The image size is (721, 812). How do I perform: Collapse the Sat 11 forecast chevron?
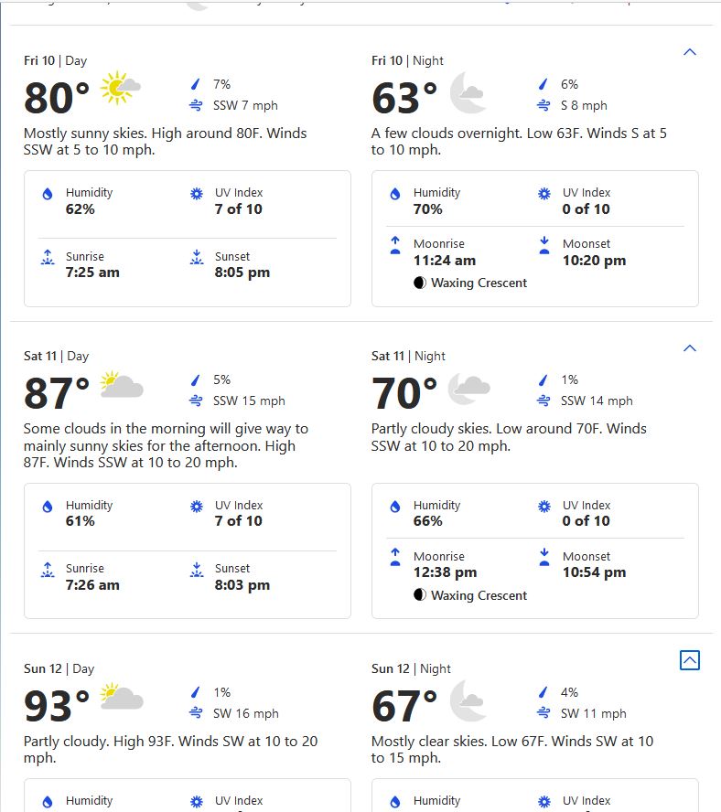point(690,348)
